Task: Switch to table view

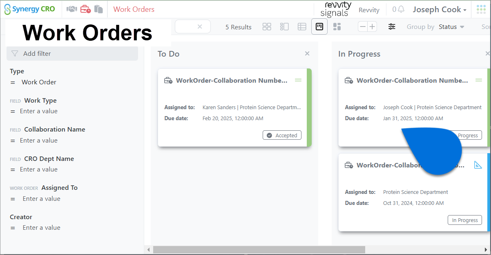Action: [302, 27]
